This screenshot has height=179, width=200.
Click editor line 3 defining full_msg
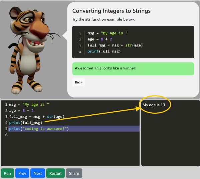37,117
